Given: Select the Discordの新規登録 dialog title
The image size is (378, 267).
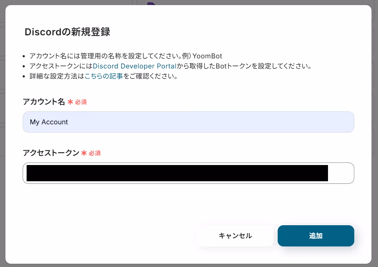Looking at the screenshot, I should [x=67, y=32].
